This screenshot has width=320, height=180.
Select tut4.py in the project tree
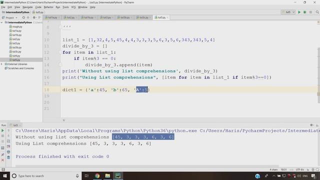[14, 55]
